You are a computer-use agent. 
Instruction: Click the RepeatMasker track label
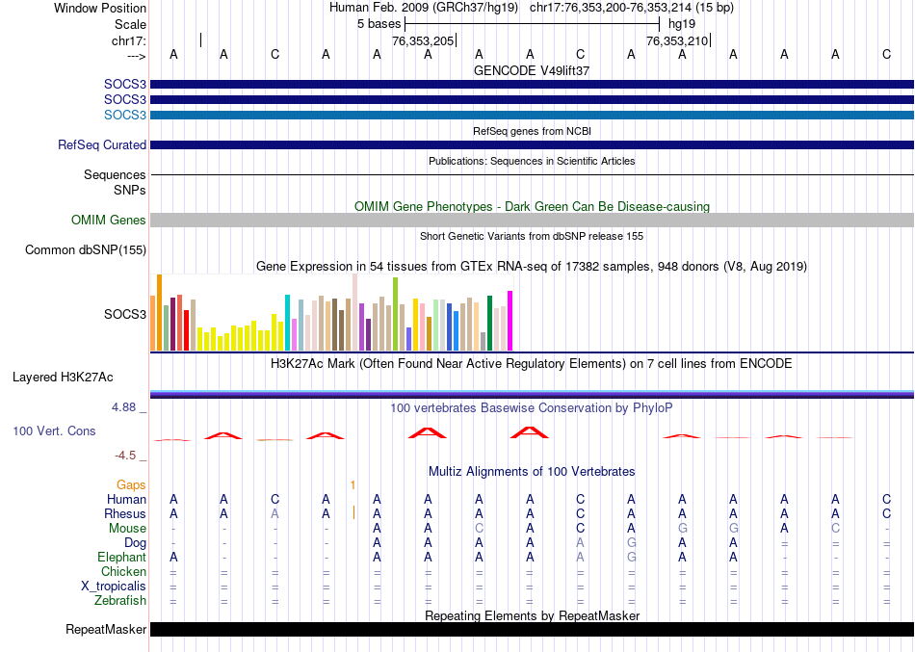click(x=106, y=630)
